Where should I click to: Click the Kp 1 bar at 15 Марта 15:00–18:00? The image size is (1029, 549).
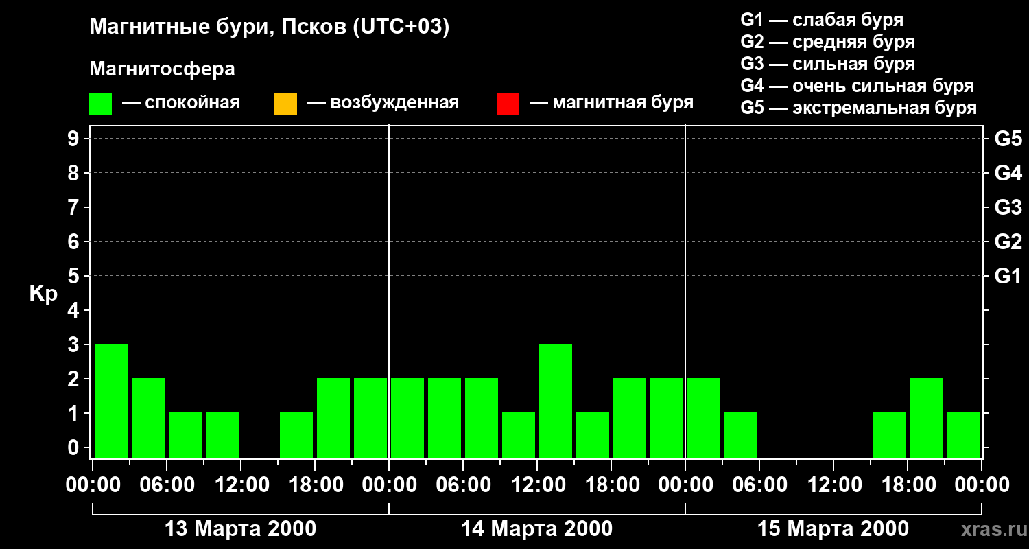click(889, 435)
